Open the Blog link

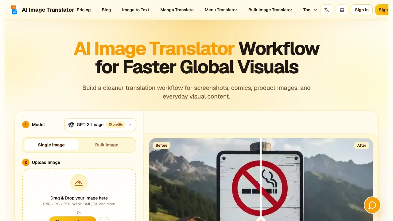pyautogui.click(x=106, y=10)
